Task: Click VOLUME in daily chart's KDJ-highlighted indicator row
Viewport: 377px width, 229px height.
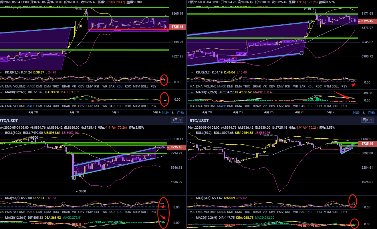Action: (x=19, y=212)
